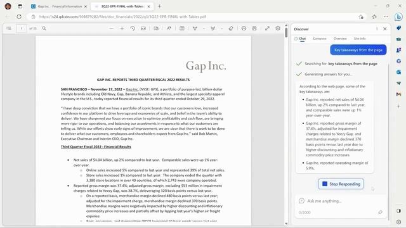Image resolution: width=406 pixels, height=228 pixels.
Task: Open browser extensions icon
Action: point(374,17)
